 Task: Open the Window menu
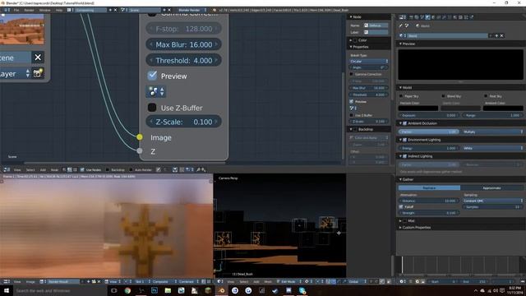tap(44, 10)
